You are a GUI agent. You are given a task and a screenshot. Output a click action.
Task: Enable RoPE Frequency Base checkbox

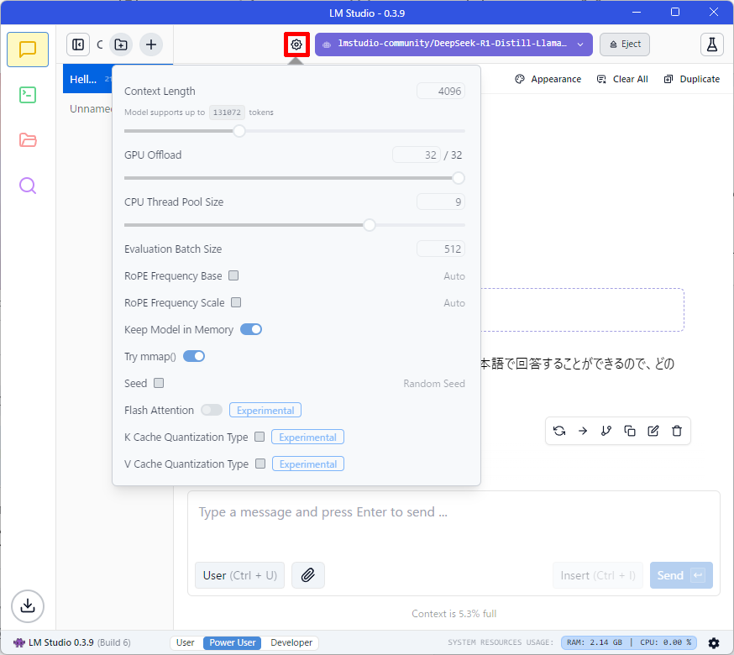[233, 275]
